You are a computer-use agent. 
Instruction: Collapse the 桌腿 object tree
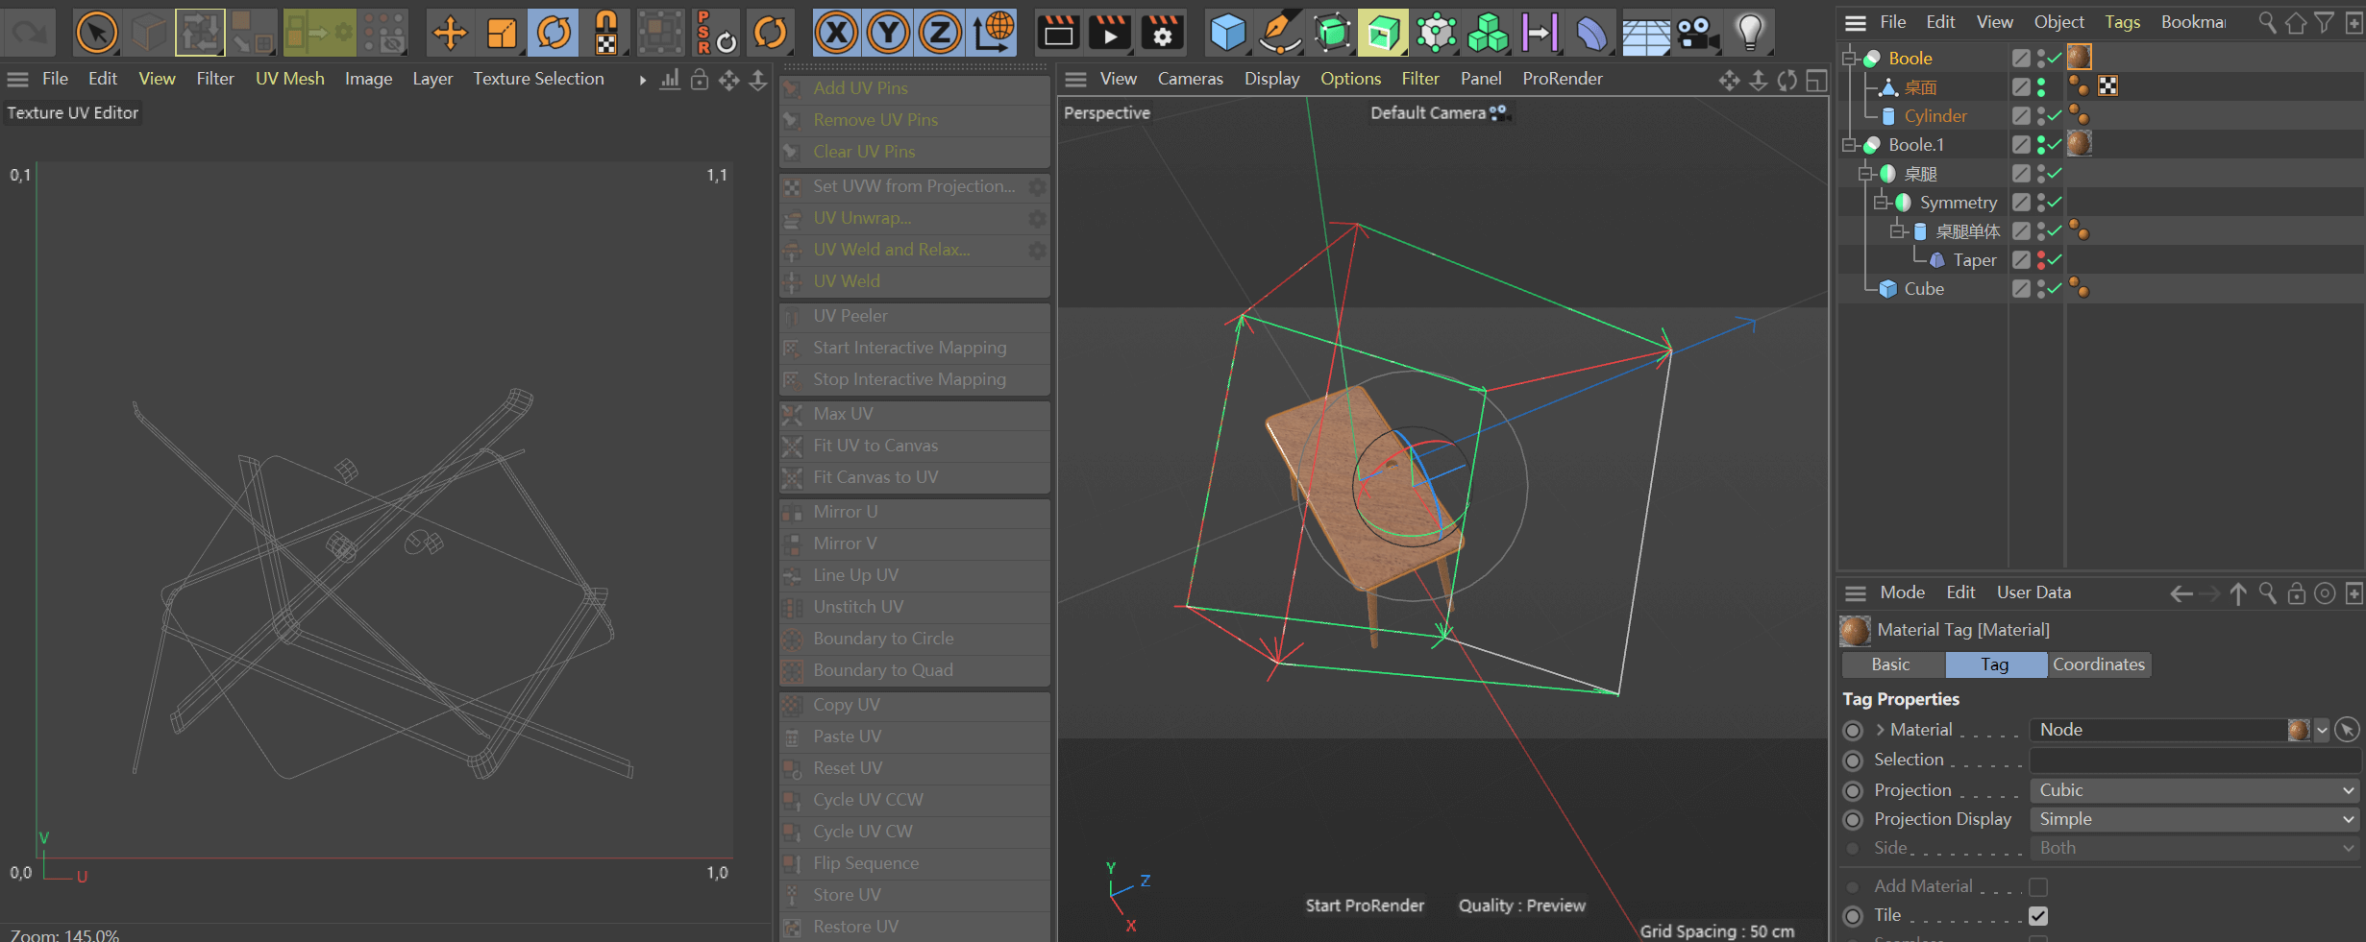click(x=1864, y=174)
